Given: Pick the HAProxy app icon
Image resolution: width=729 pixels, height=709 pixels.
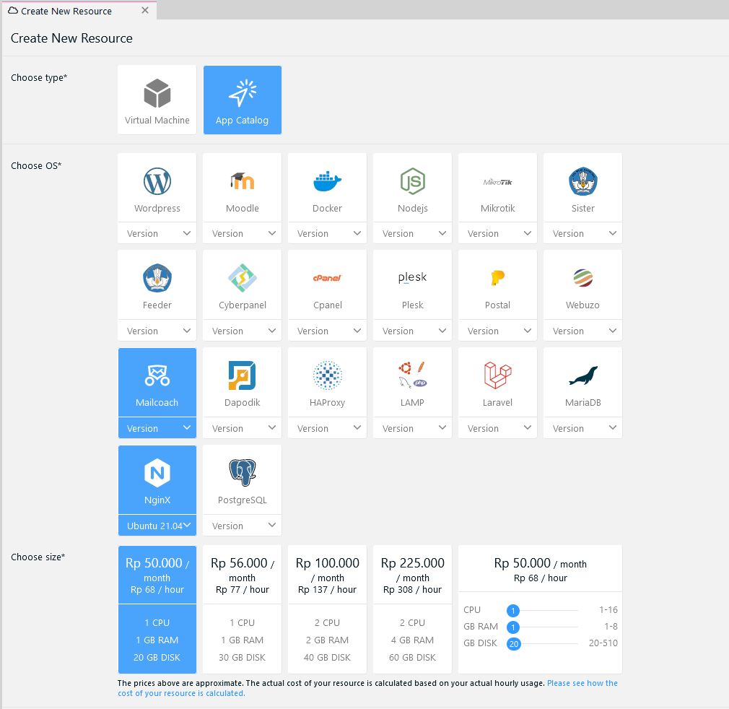Looking at the screenshot, I should [327, 375].
